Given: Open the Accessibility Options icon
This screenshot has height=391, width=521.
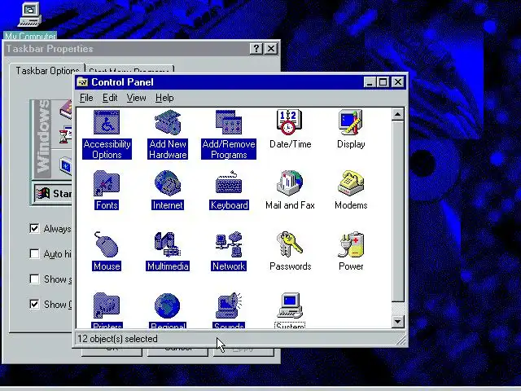Looking at the screenshot, I should (107, 122).
